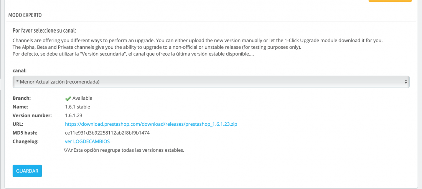The image size is (422, 189).
Task: Click the Esta opción reagrupa description text
Action: point(125,150)
